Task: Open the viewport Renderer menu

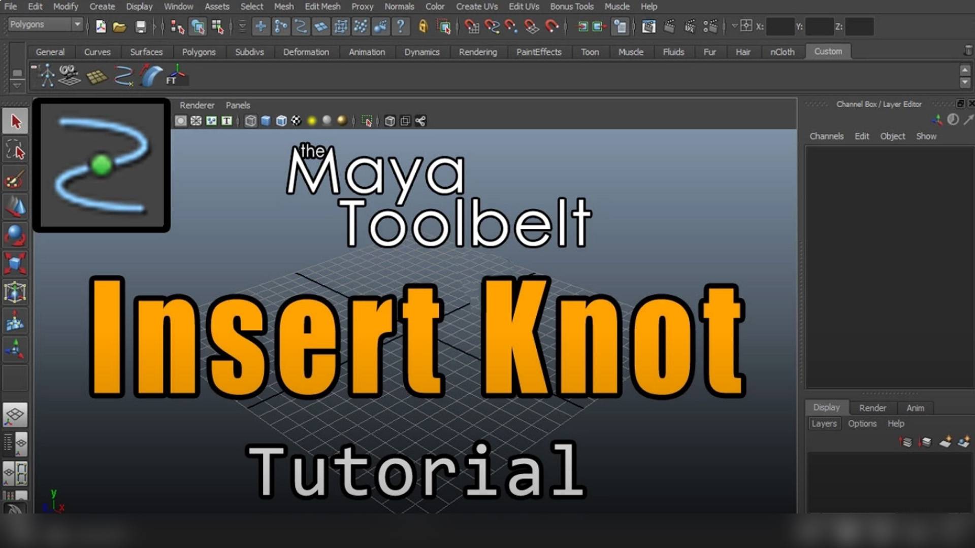Action: (x=197, y=105)
